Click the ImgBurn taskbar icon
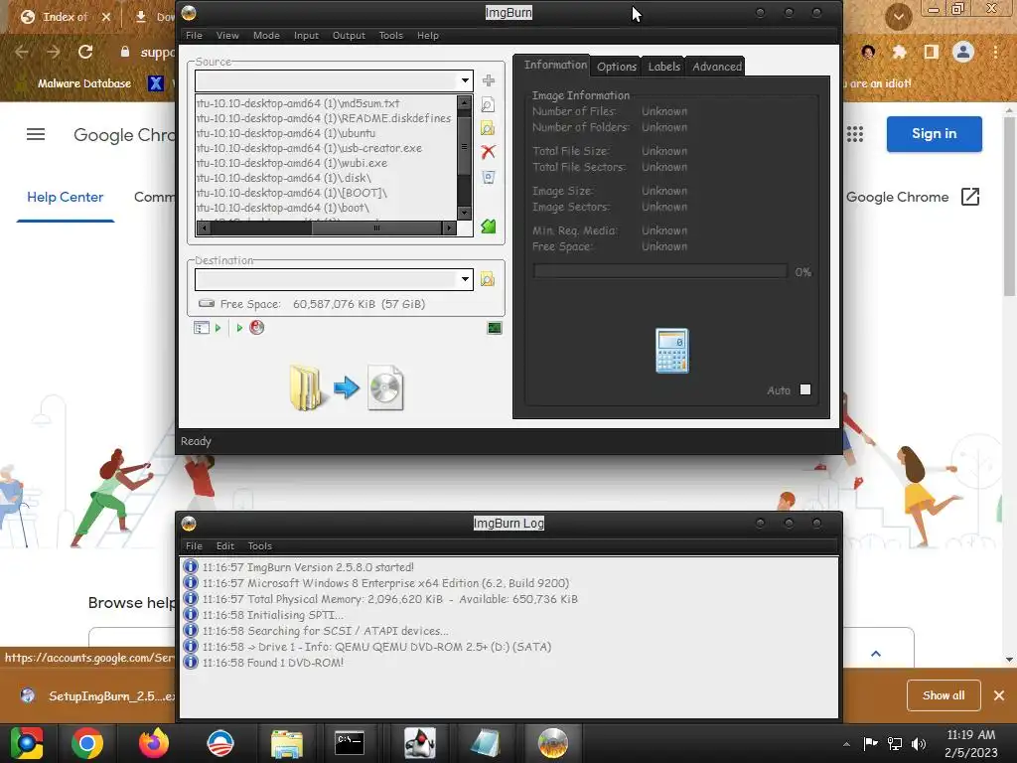 pos(552,743)
